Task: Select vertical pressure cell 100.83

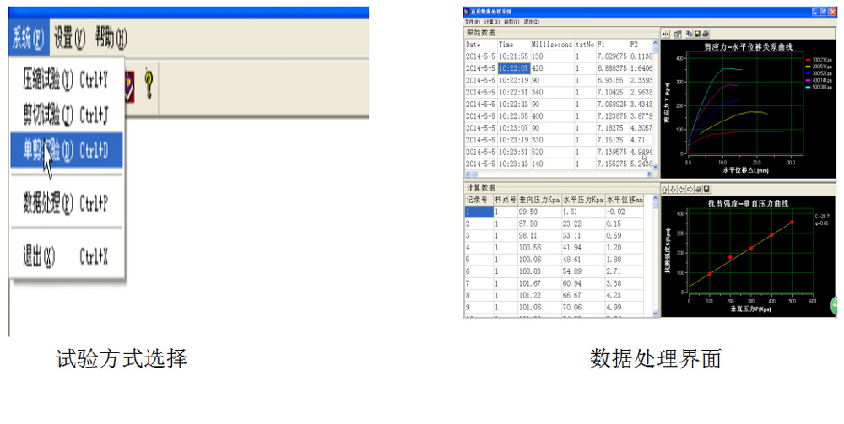Action: tap(539, 271)
